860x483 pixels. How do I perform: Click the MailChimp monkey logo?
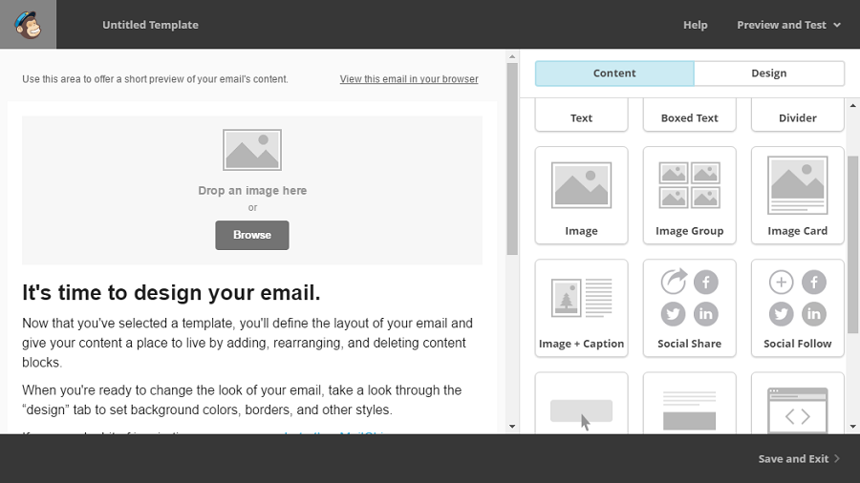pyautogui.click(x=28, y=25)
